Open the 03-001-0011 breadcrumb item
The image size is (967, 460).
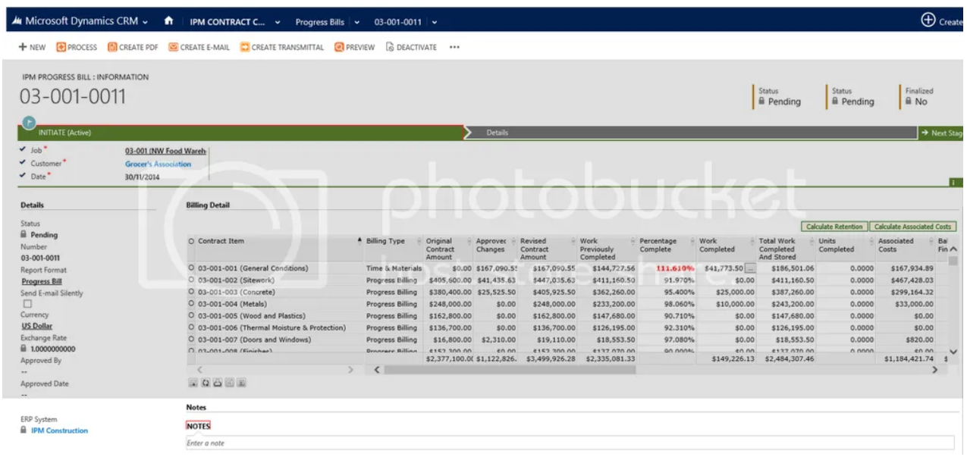tap(399, 21)
